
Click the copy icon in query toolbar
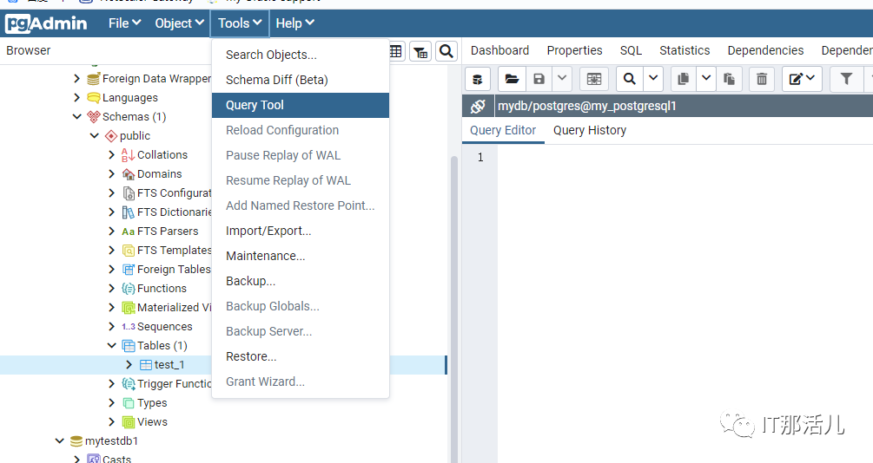(x=683, y=79)
